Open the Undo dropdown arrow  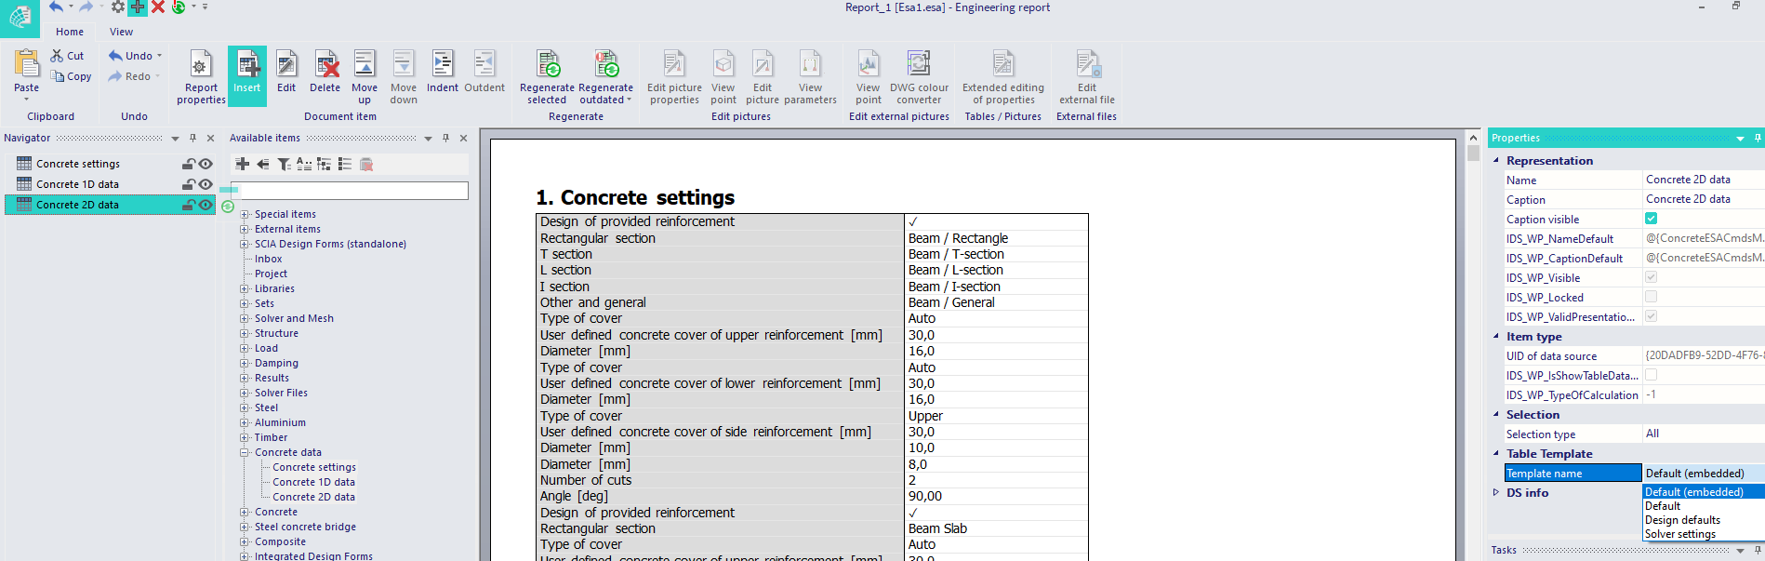point(159,56)
